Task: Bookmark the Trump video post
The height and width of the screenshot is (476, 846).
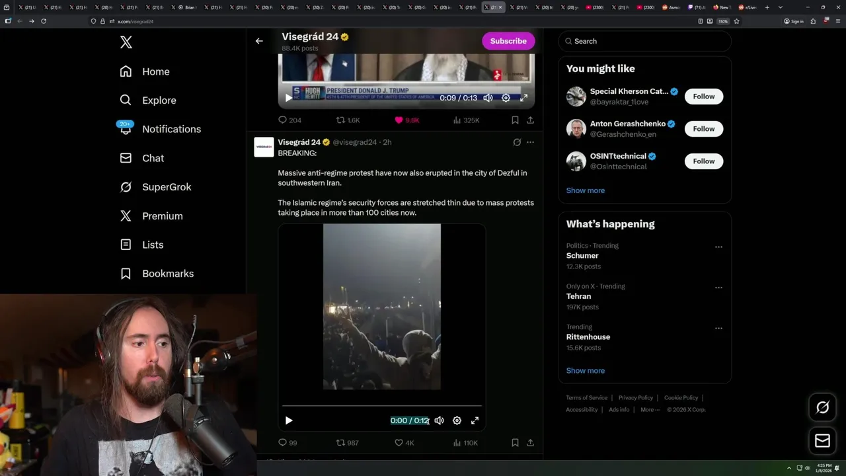Action: point(515,120)
